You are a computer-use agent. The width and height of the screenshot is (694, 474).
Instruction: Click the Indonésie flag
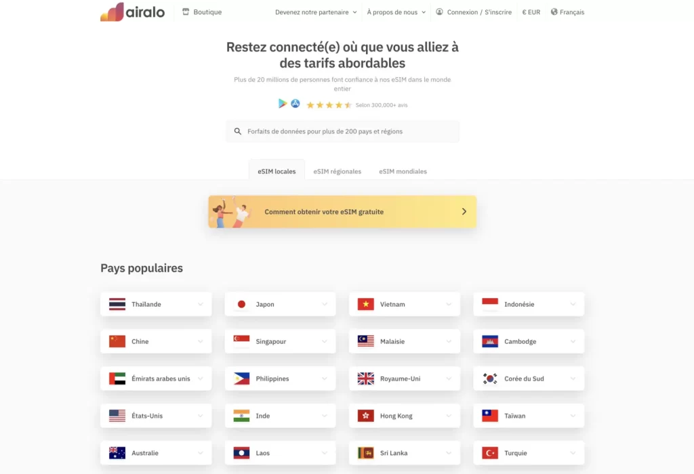pyautogui.click(x=490, y=304)
